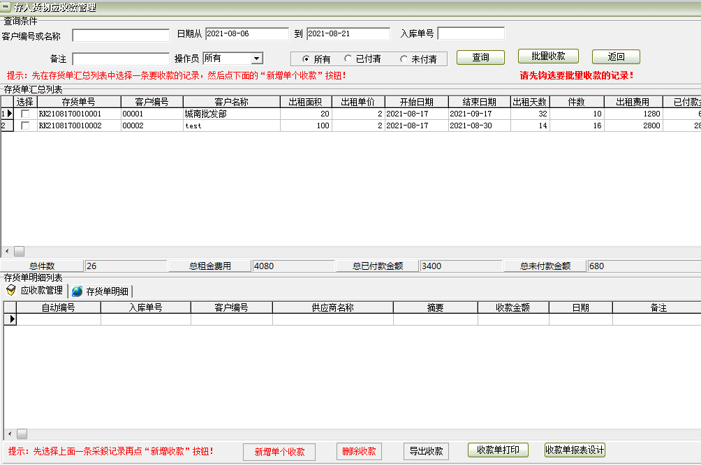Click the detail table horizontal scrollbar thumb
Viewport: 701px width, 465px height.
22,434
